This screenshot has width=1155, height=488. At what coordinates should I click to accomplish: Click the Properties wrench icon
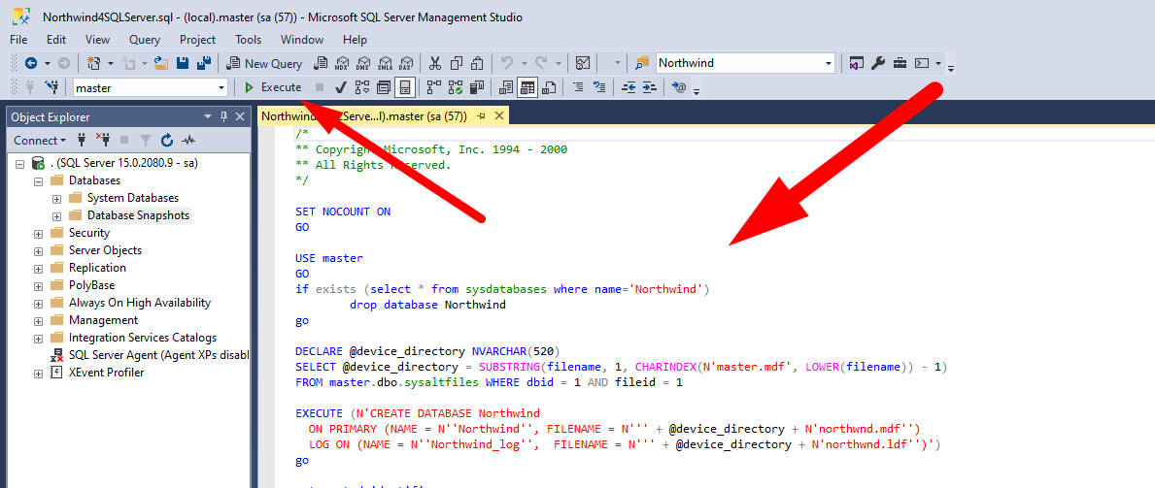pyautogui.click(x=878, y=63)
